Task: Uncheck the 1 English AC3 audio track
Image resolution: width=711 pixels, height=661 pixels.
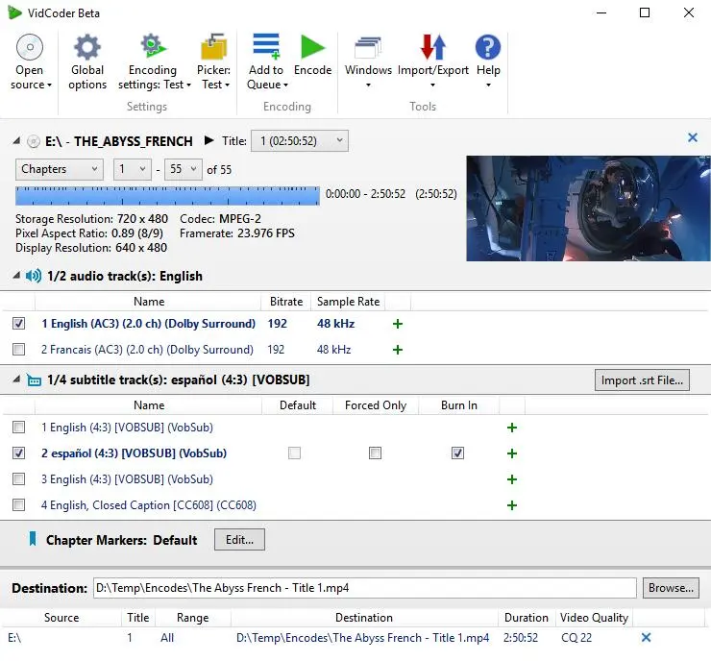Action: (18, 323)
